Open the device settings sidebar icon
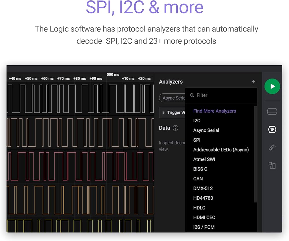 click(x=272, y=111)
